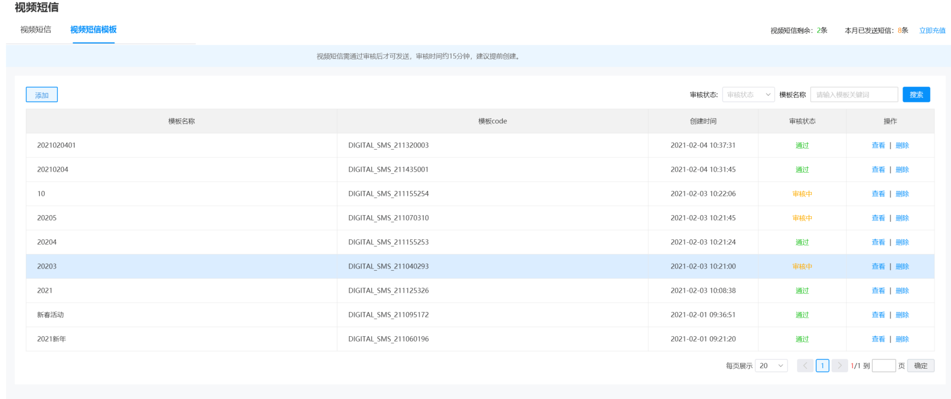View the 2021新年 template
This screenshot has width=951, height=399.
click(878, 339)
